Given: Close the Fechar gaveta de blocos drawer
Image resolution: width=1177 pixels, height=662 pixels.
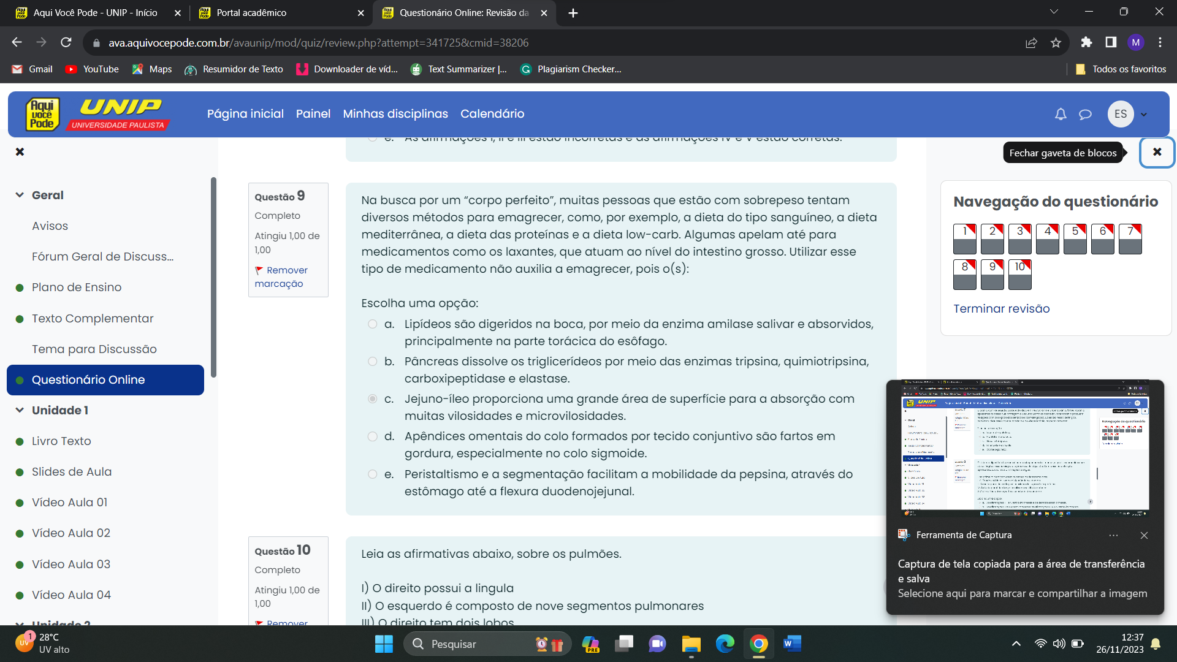Looking at the screenshot, I should (x=1157, y=152).
